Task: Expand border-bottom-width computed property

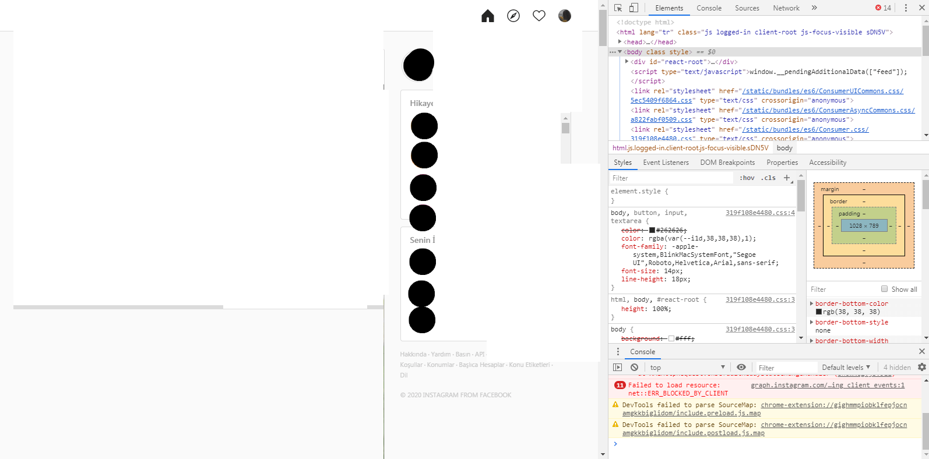Action: click(811, 341)
